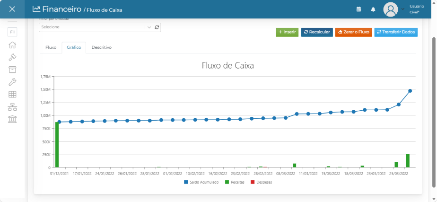Screen dimensions: 437x202
Task: Toggle Despesas legend series
Action: [x=261, y=182]
